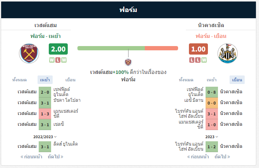
Task: Expand the 2023 season dropdown
Action: click(x=212, y=137)
